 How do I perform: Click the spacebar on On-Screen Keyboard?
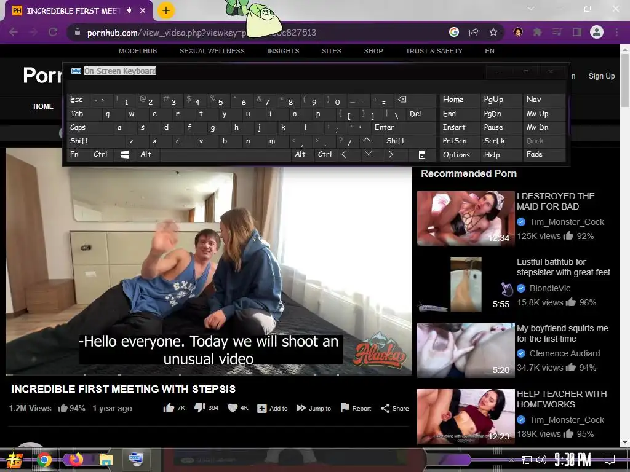tap(225, 154)
